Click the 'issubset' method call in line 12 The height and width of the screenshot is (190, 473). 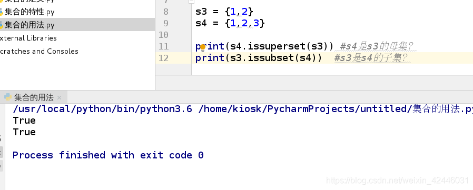point(271,57)
